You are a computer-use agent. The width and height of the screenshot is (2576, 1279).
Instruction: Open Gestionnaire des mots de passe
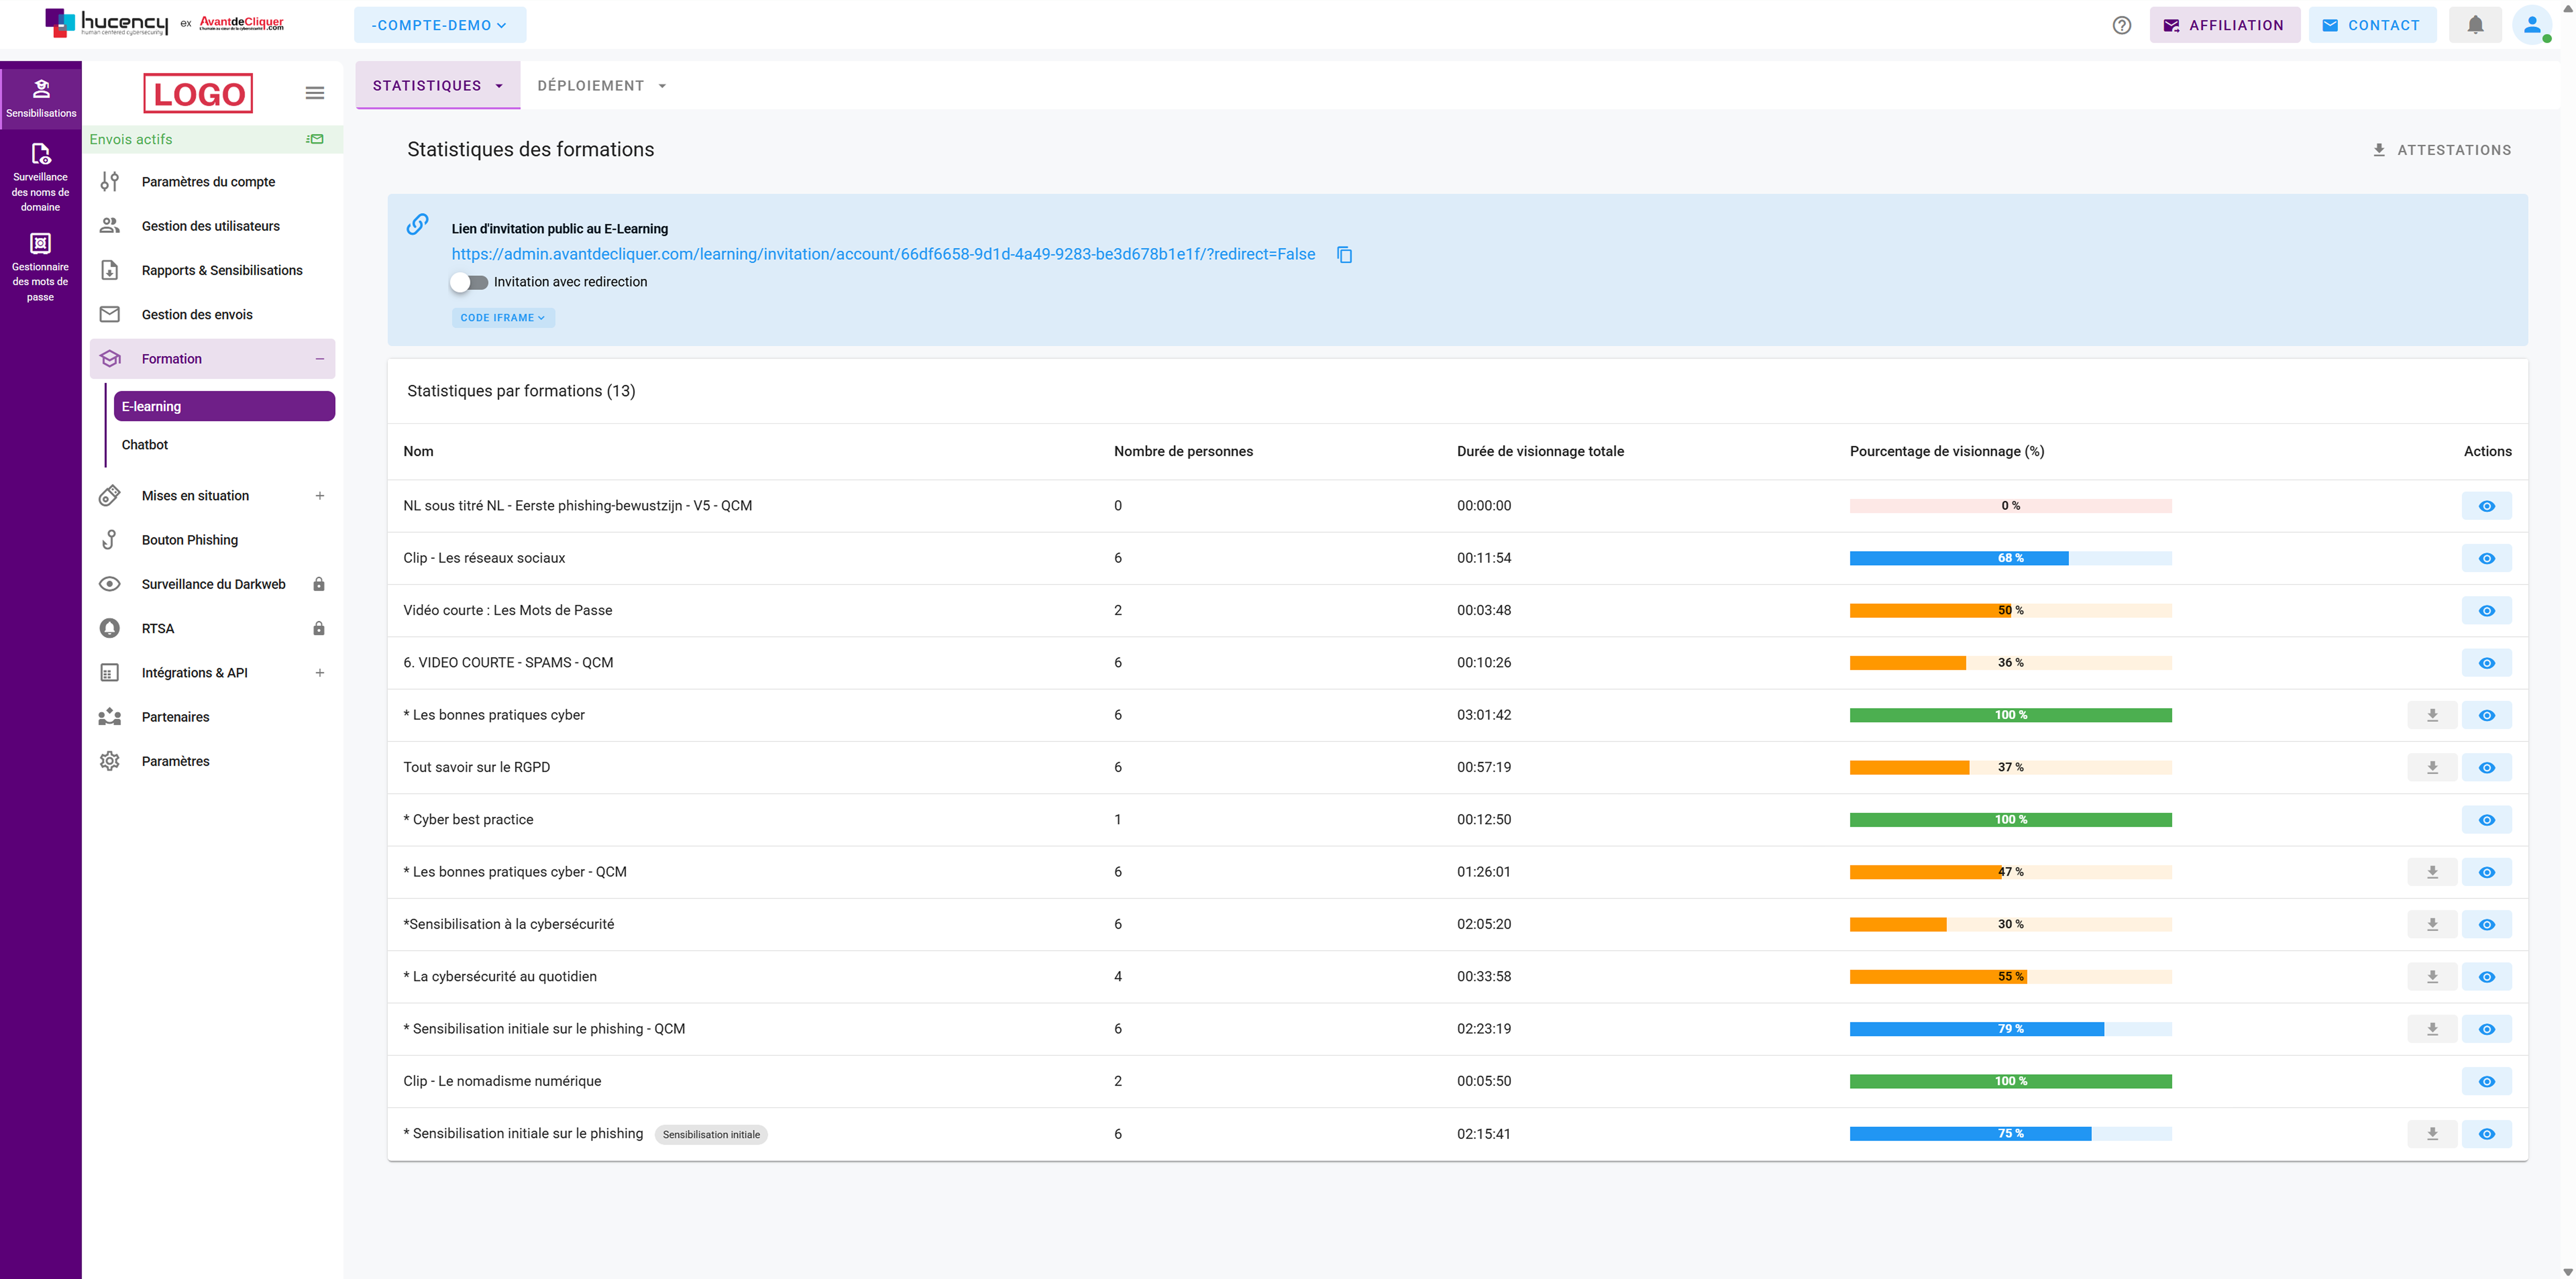click(x=40, y=267)
